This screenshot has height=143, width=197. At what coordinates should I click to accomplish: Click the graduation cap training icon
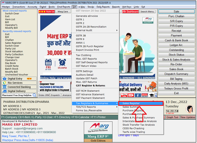point(152,95)
